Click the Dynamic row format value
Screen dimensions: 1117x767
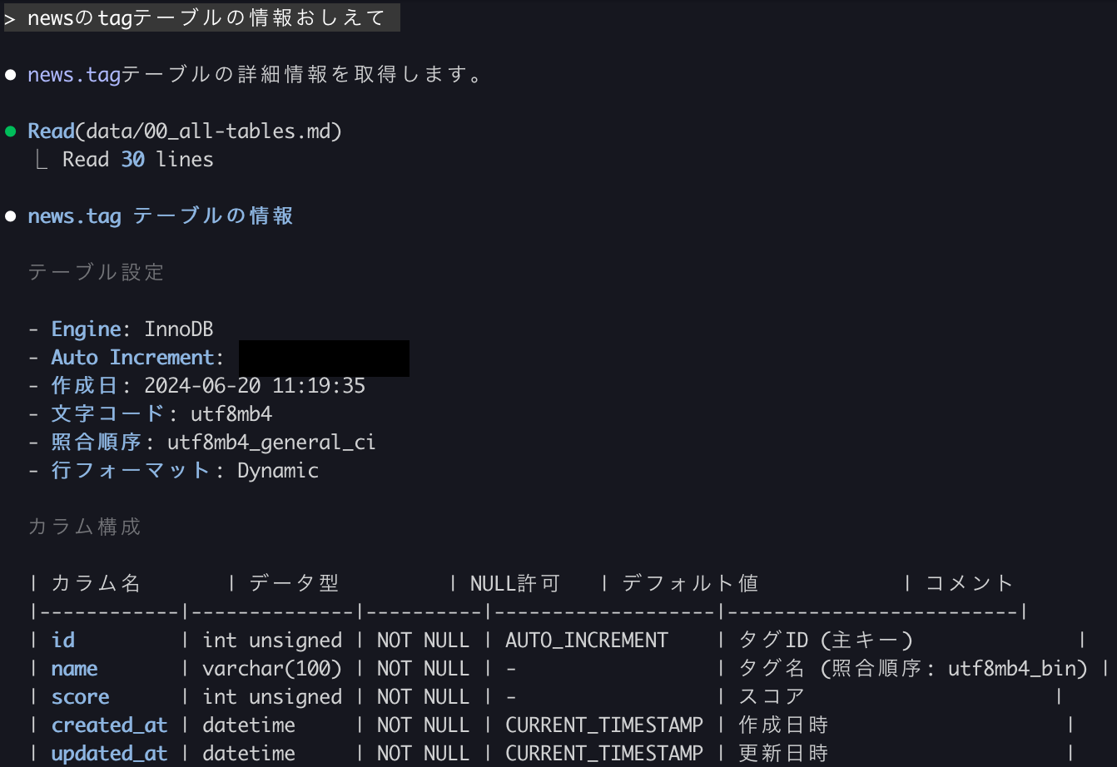pos(278,471)
